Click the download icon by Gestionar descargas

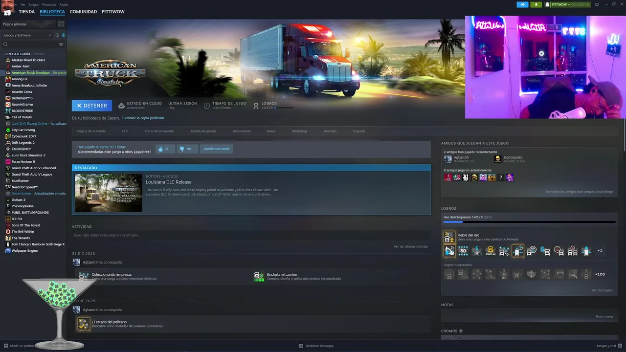coord(301,346)
